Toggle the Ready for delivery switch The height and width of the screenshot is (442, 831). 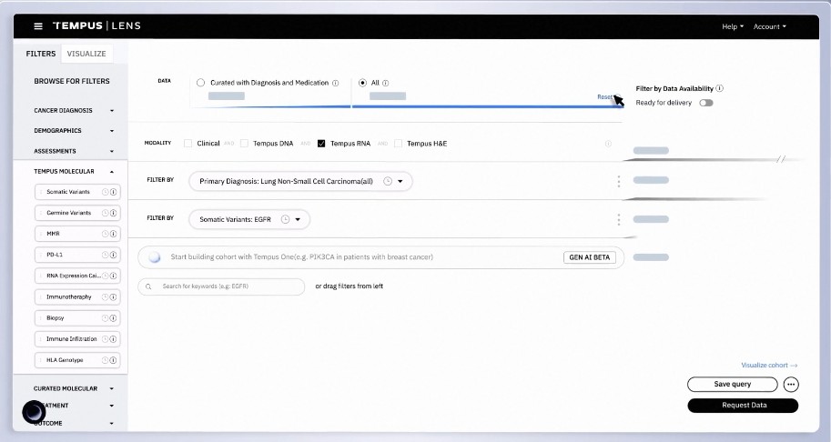pos(706,103)
